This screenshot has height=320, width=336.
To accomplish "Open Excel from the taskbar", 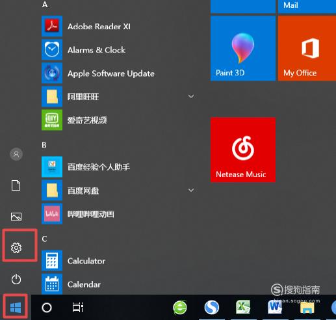I will pyautogui.click(x=243, y=307).
